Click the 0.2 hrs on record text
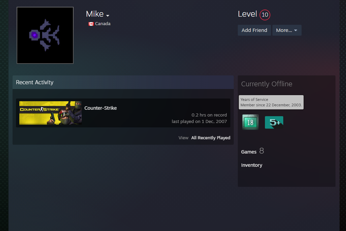 (x=209, y=115)
